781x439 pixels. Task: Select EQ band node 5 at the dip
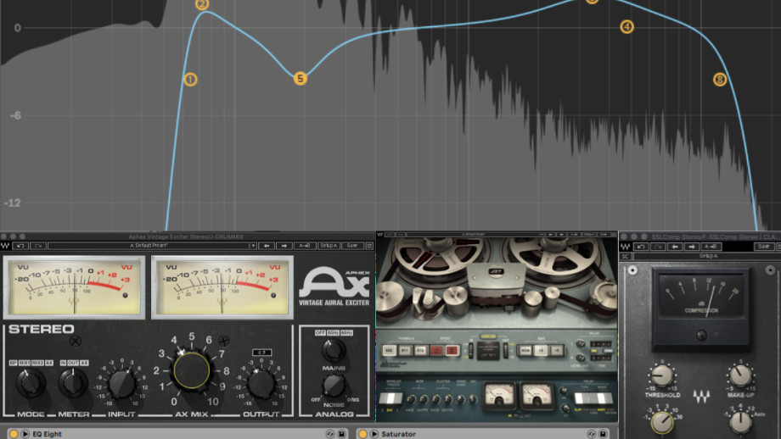(x=300, y=79)
